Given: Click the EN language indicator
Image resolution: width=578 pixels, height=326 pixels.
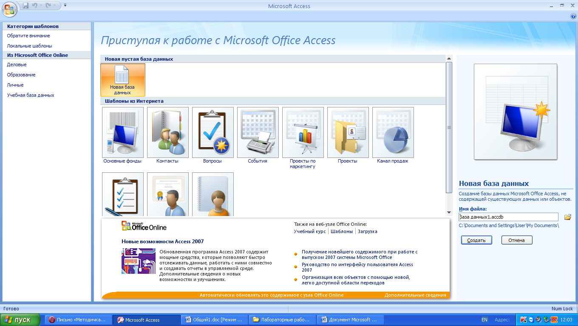Looking at the screenshot, I should [484, 320].
